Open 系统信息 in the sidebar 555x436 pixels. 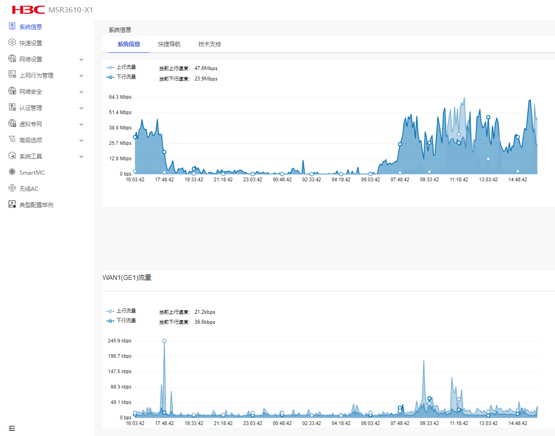31,27
